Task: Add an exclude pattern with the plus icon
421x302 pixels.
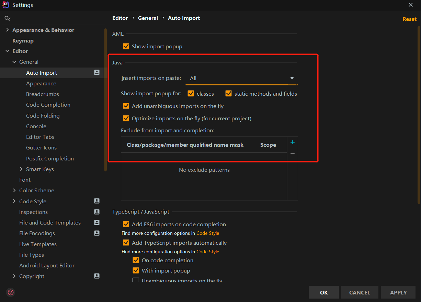Action: click(x=293, y=142)
